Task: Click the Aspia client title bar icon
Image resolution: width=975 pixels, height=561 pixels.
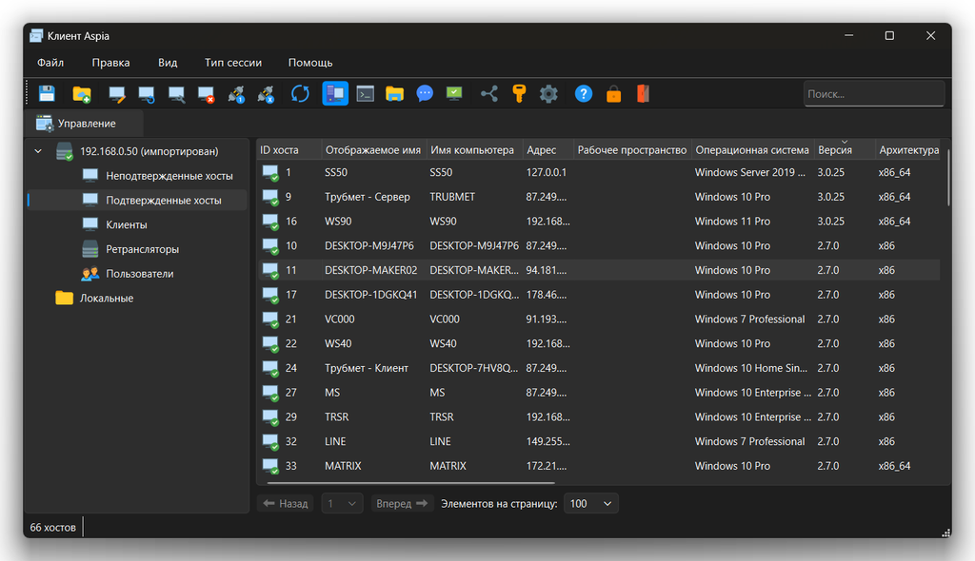Action: [37, 36]
